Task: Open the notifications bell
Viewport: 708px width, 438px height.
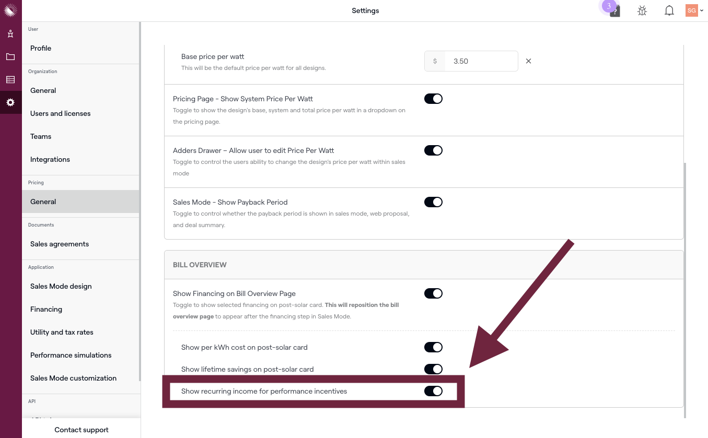Action: coord(669,10)
